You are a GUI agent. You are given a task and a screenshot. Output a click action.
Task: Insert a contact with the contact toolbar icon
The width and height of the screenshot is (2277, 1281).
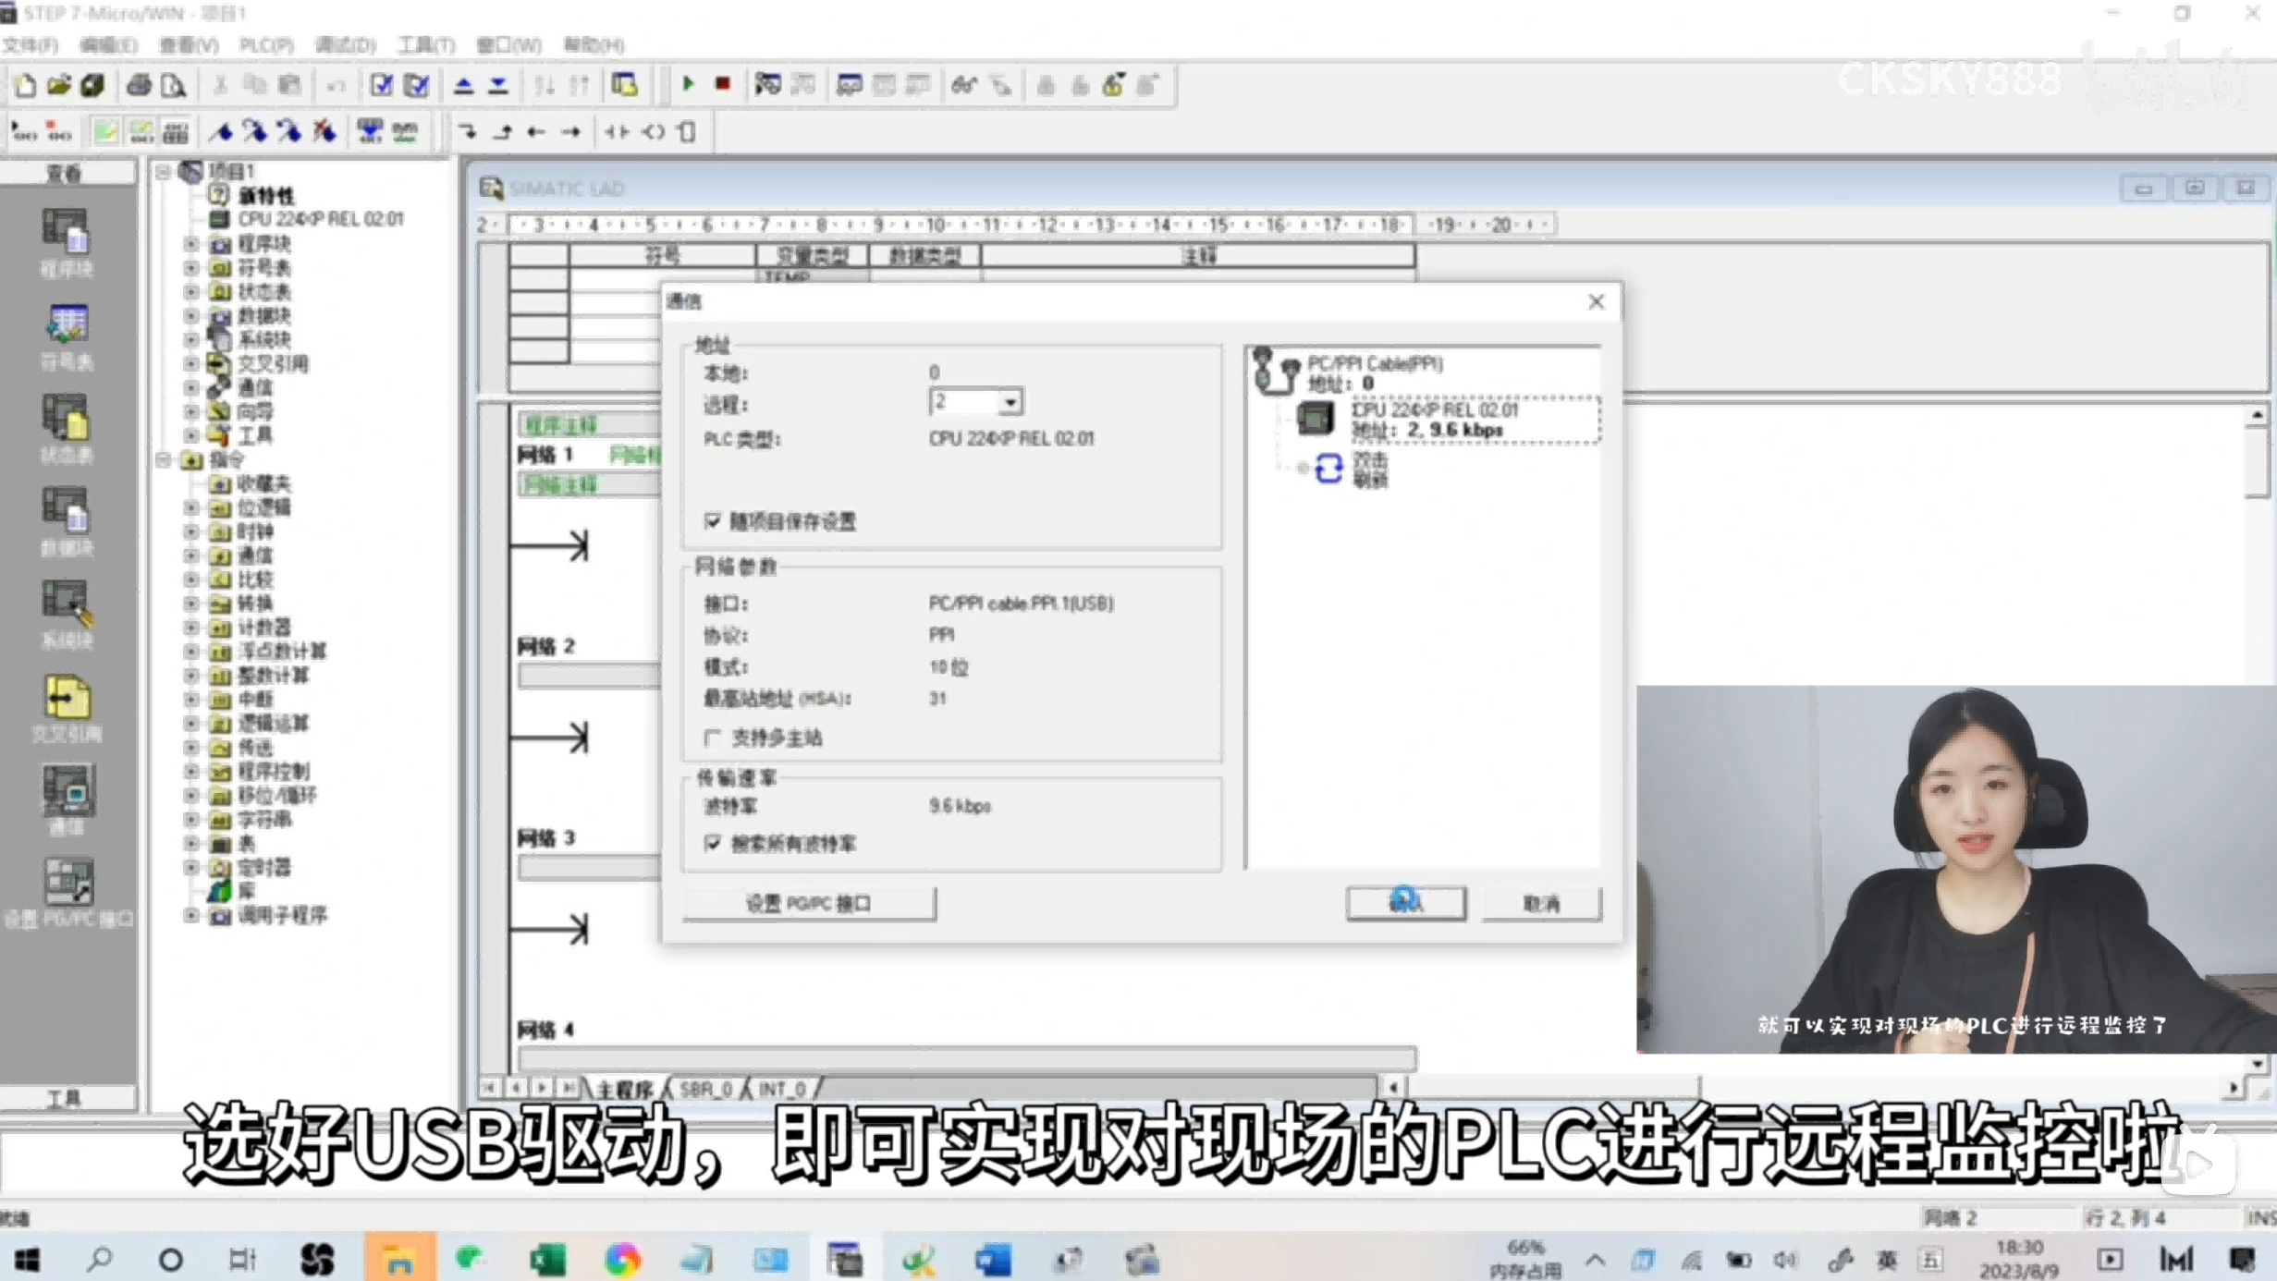pyautogui.click(x=617, y=132)
